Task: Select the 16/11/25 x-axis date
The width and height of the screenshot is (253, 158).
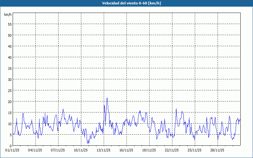Action: click(126, 150)
